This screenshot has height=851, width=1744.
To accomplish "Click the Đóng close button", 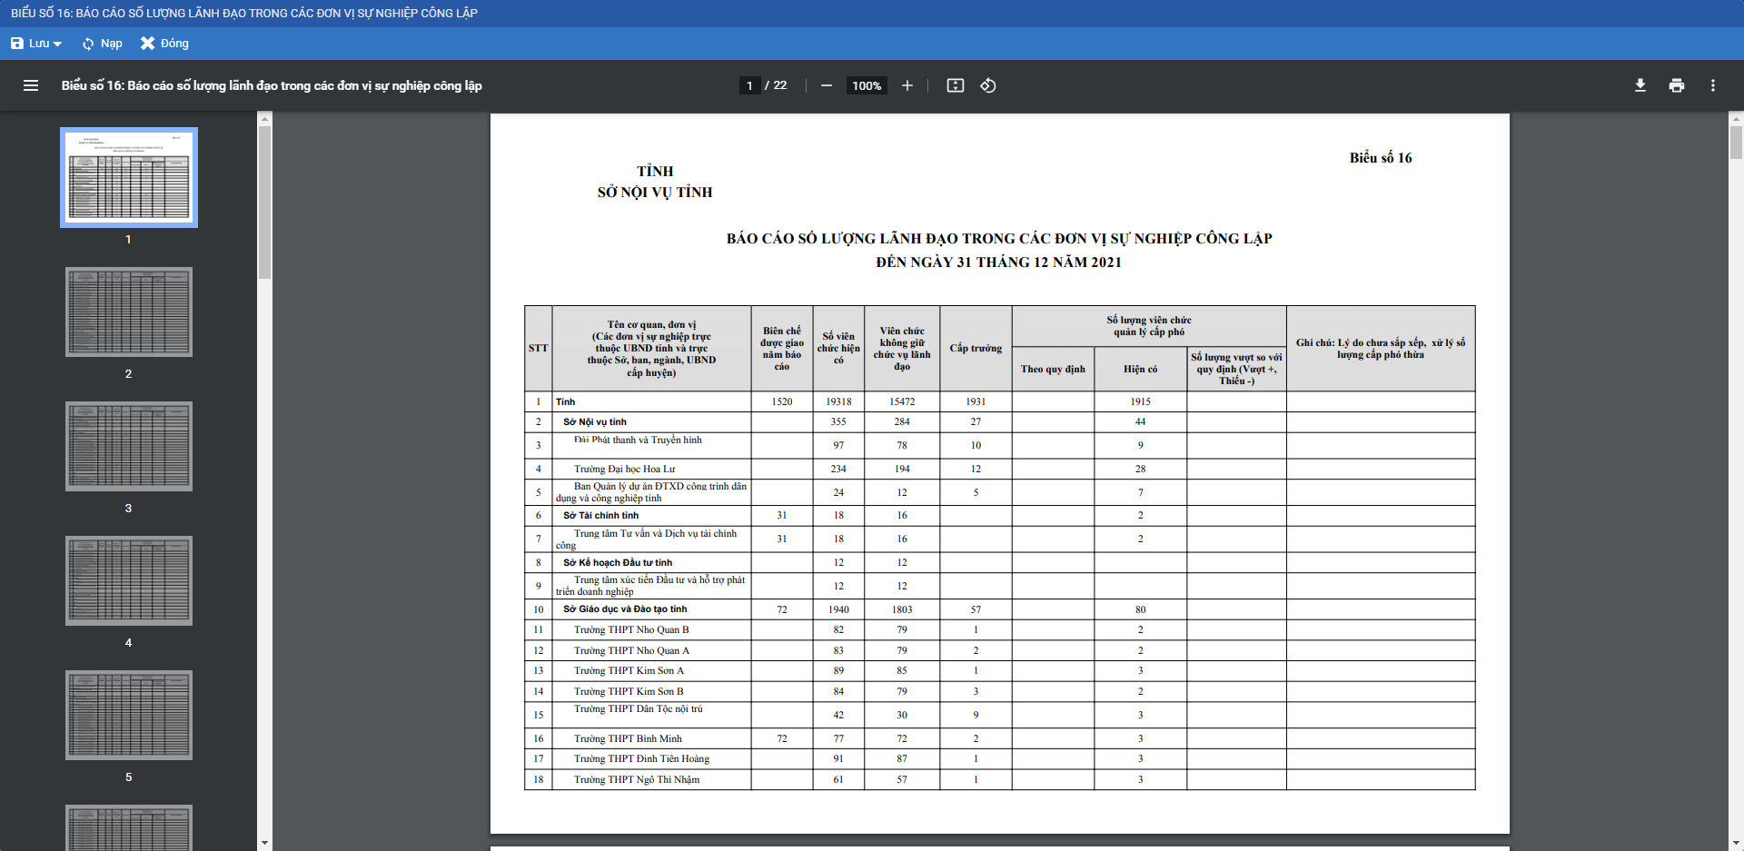I will pyautogui.click(x=164, y=44).
